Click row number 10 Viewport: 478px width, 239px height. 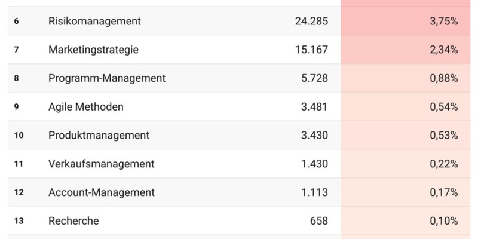click(x=19, y=136)
